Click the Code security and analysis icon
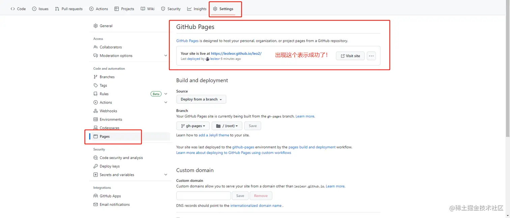510x218 pixels. click(x=95, y=158)
